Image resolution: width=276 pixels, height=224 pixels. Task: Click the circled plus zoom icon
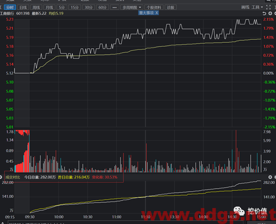coord(270,13)
